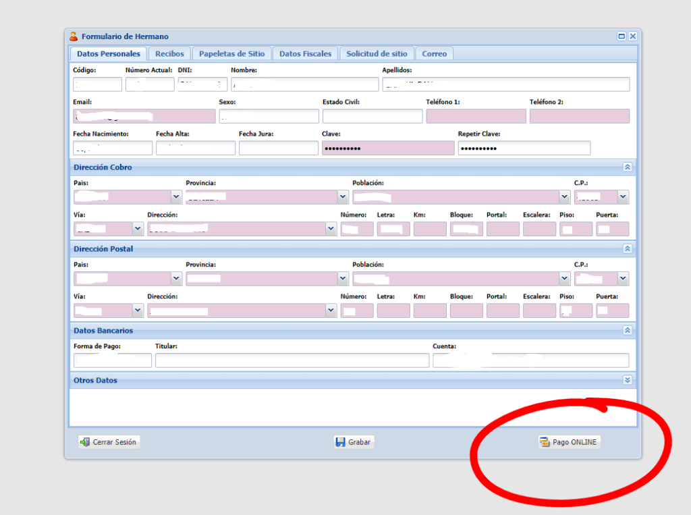Click the Teléfono 1 input field
Screen dimensions: 691x515
coord(475,116)
